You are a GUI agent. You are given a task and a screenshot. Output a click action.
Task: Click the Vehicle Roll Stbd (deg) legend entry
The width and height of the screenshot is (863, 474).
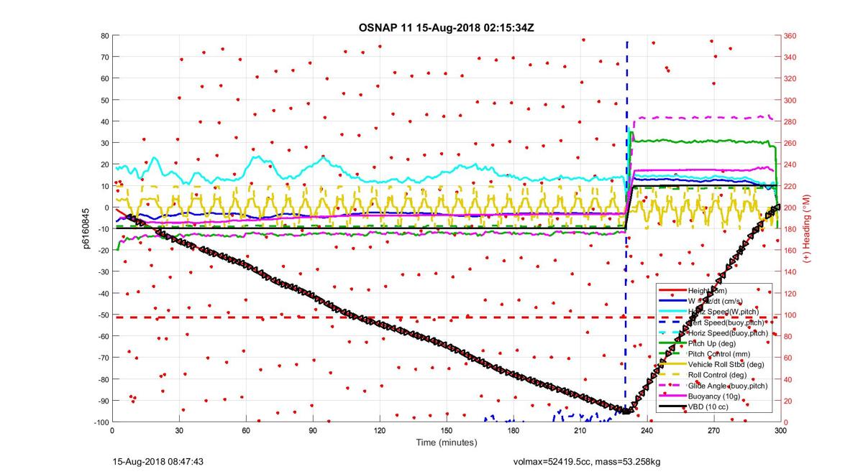[726, 365]
